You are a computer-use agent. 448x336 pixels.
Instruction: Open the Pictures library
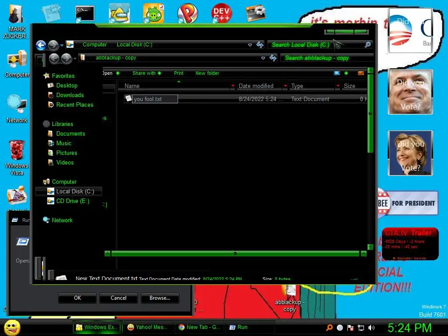pyautogui.click(x=66, y=153)
